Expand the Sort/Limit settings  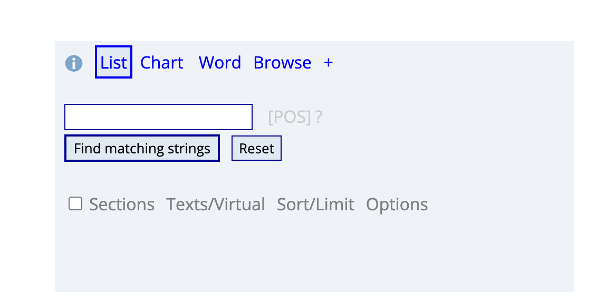[x=315, y=205]
